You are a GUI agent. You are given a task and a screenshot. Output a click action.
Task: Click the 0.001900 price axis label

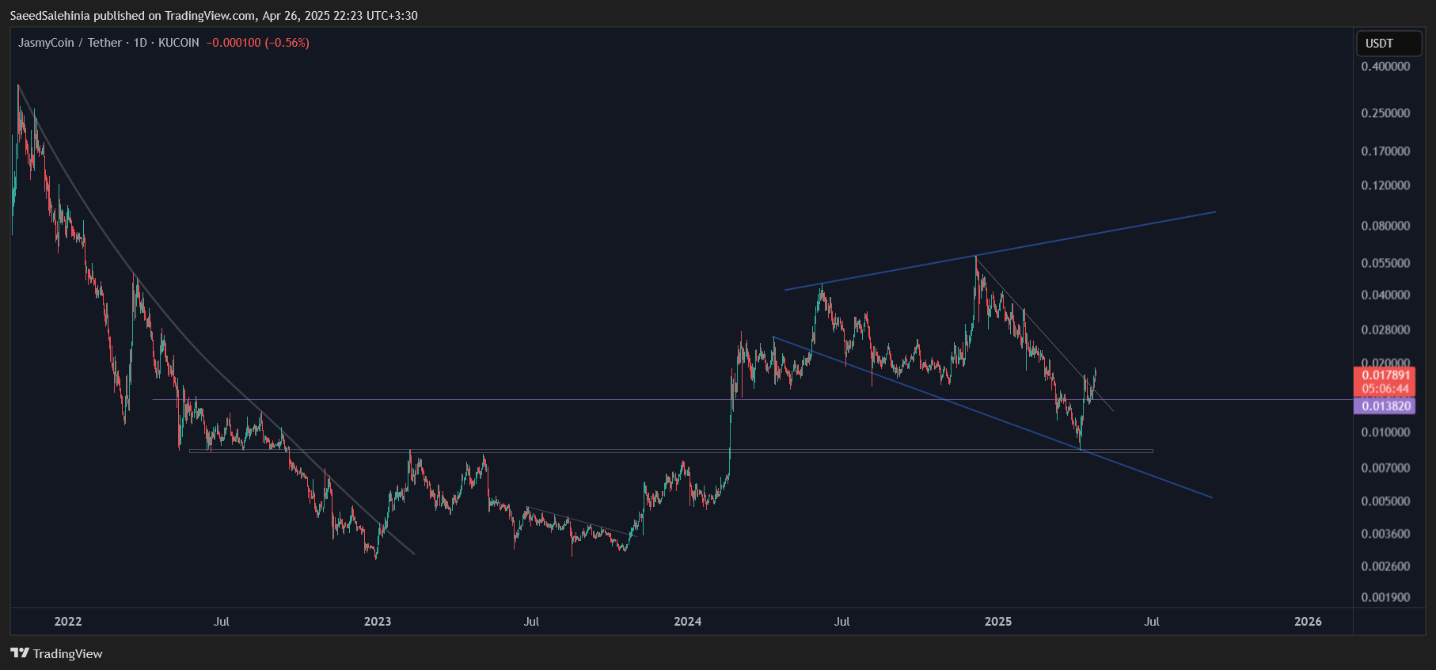click(x=1385, y=597)
